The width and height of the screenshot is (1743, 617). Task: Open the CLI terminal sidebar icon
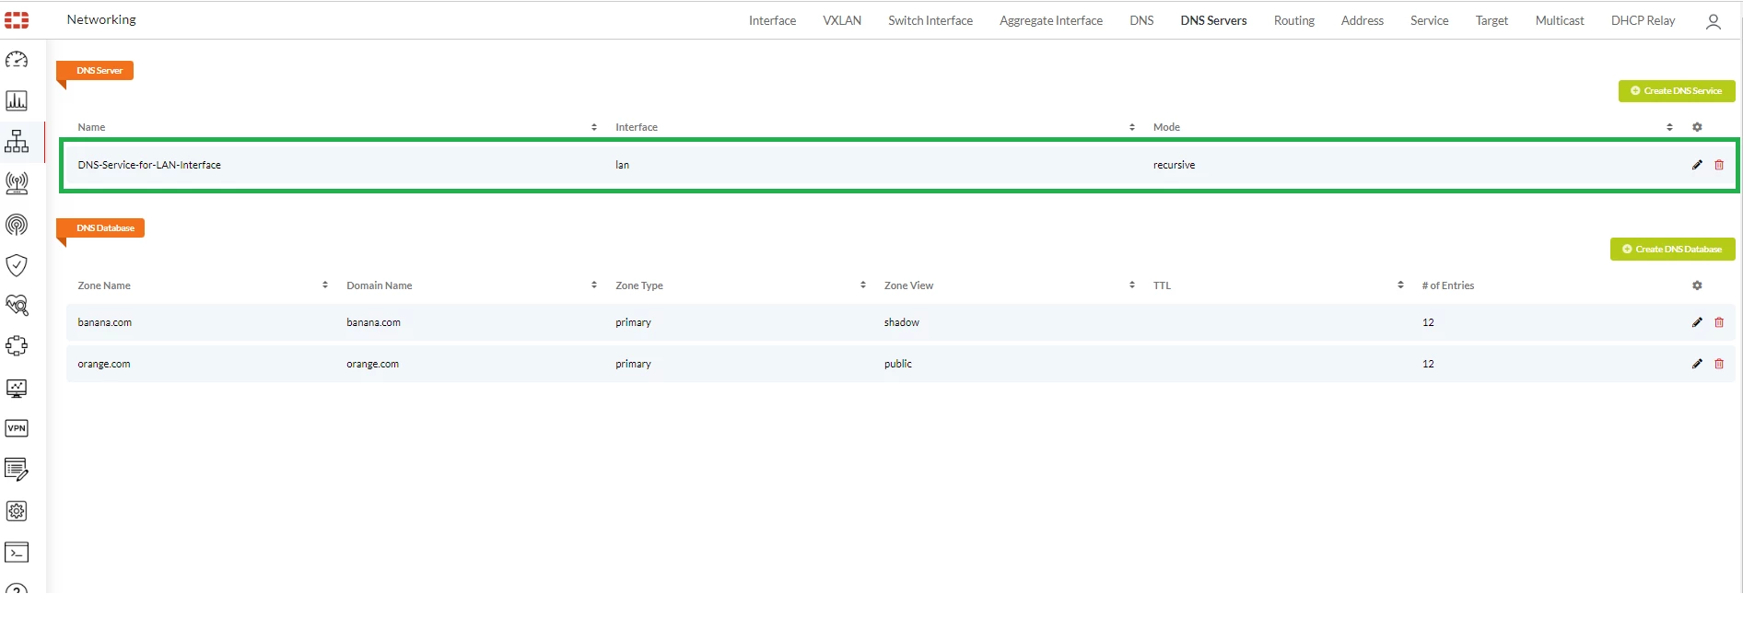pyautogui.click(x=17, y=553)
